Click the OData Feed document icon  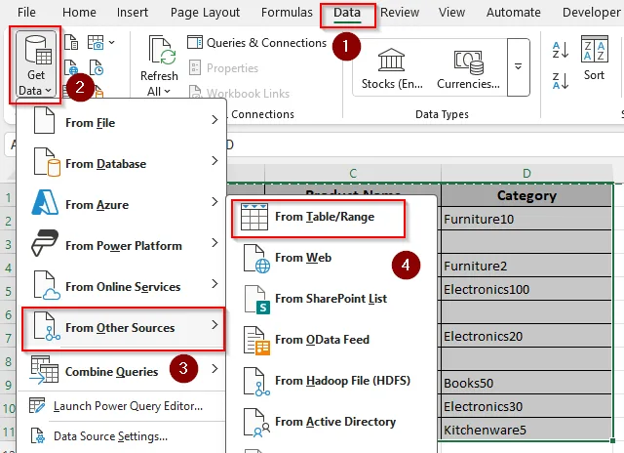[x=256, y=341]
